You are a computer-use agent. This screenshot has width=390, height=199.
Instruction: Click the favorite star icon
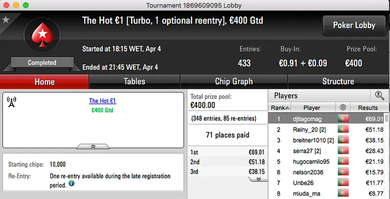pyautogui.click(x=6, y=20)
